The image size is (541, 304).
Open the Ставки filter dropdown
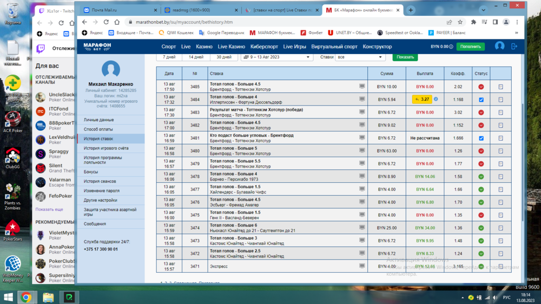coord(360,57)
